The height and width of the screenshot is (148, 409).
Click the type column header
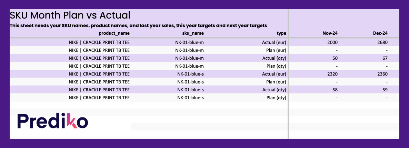point(281,33)
